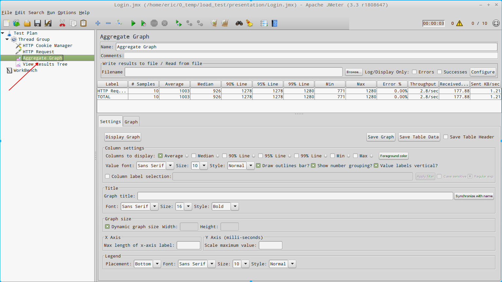Open the Options menu
Viewport: 502px width, 282px height.
point(67,12)
